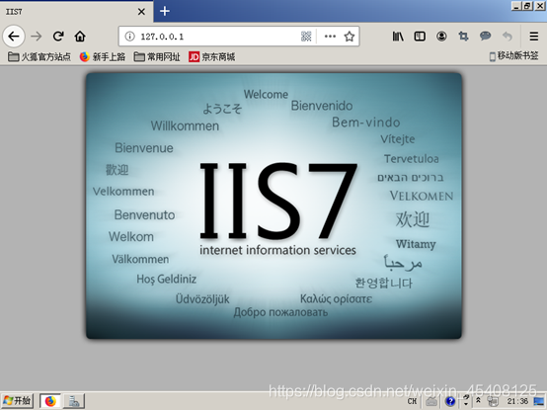547x410 pixels.
Task: Expand the hidden tray icons chevron
Action: [478, 400]
